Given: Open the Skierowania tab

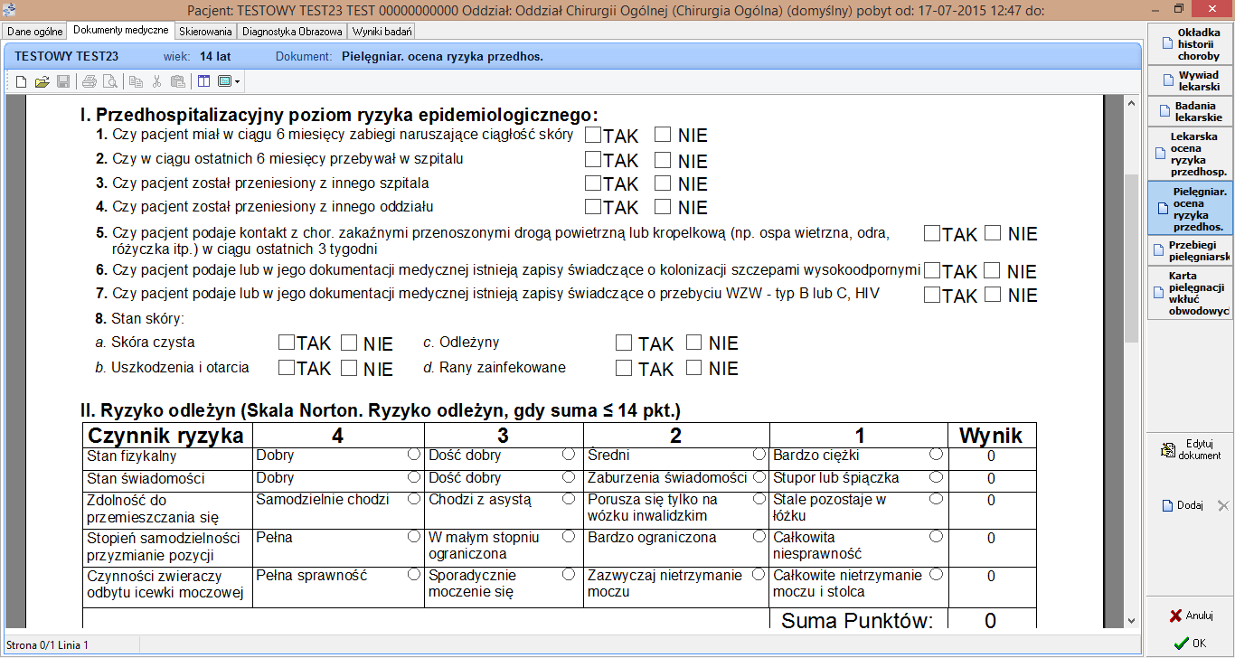Looking at the screenshot, I should tap(206, 31).
